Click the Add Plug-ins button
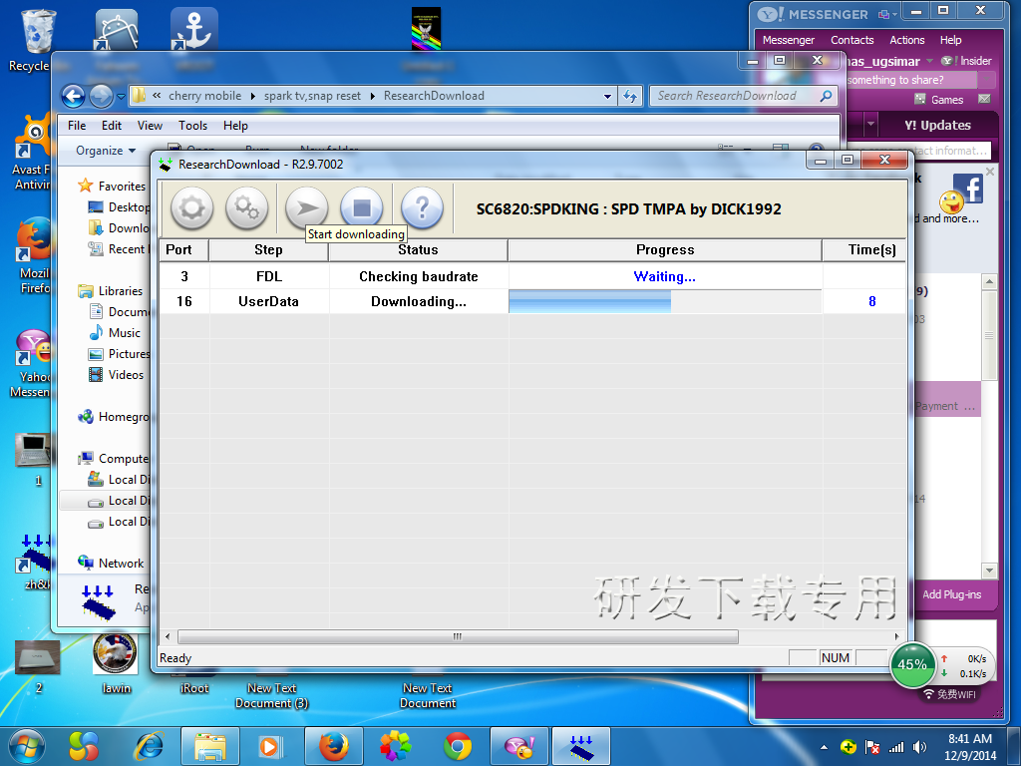 tap(950, 594)
